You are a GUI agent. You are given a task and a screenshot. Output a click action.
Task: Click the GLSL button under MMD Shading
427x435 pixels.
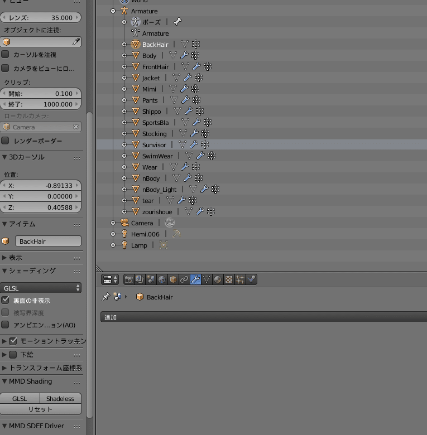(20, 398)
